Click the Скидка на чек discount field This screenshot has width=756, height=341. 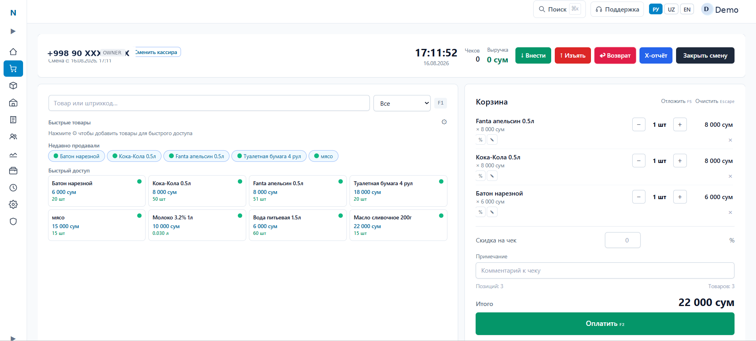pos(623,240)
